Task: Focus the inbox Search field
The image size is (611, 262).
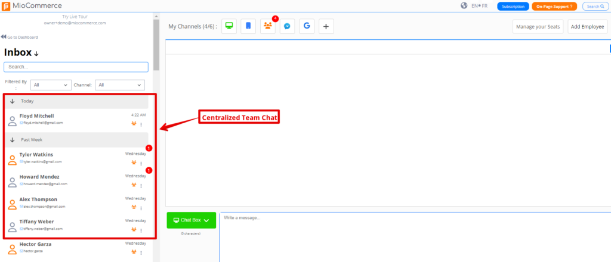Action: [x=76, y=67]
